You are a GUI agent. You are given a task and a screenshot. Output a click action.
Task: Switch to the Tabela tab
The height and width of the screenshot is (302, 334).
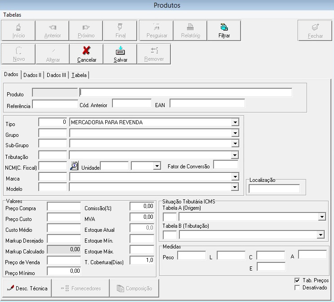coord(79,75)
